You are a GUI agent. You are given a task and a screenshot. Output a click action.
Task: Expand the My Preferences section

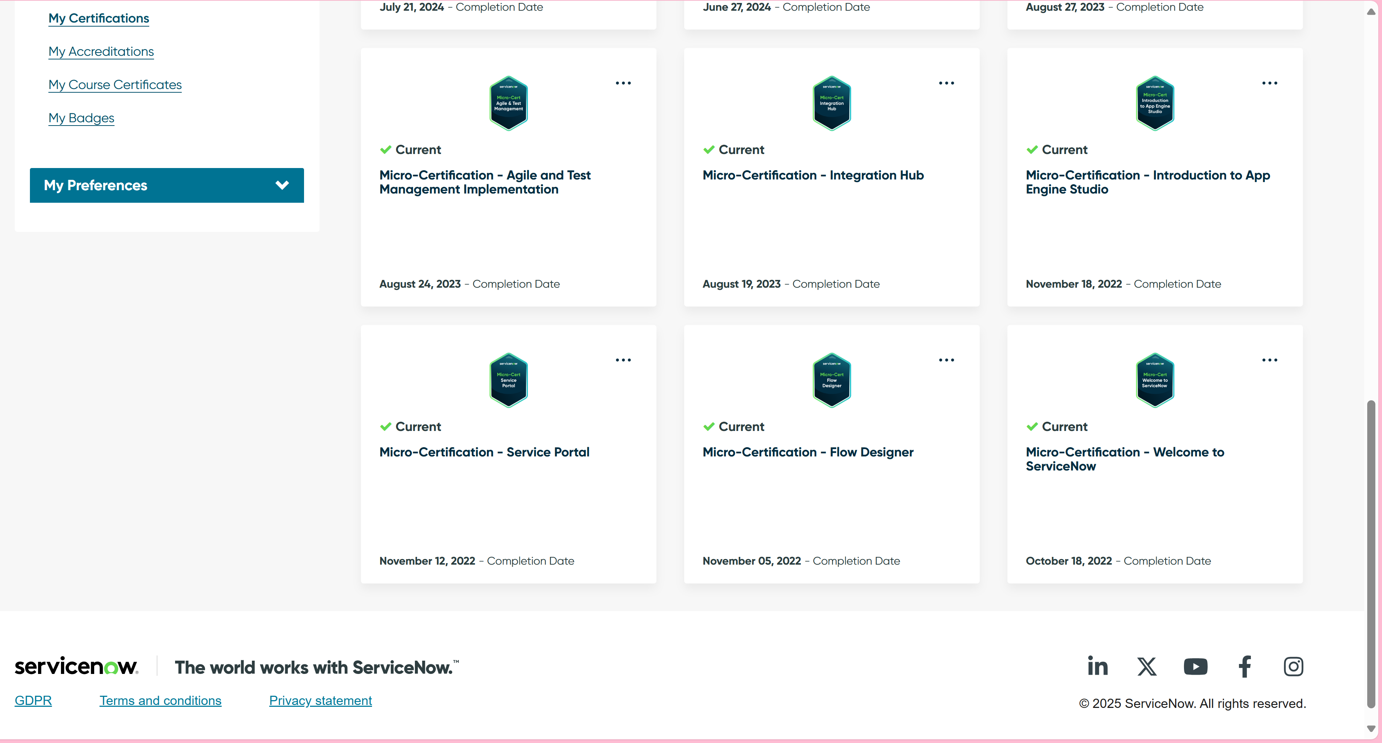pyautogui.click(x=166, y=185)
